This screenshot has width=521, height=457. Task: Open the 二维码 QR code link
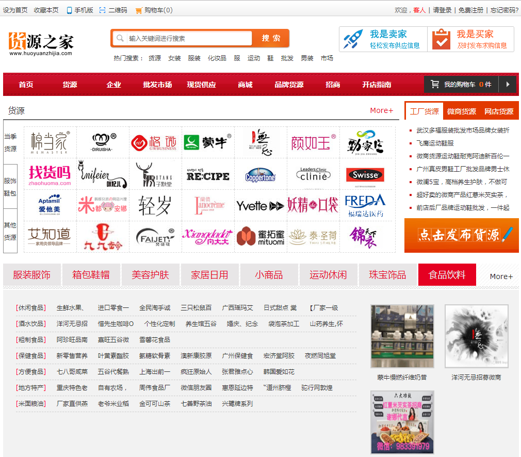[113, 10]
